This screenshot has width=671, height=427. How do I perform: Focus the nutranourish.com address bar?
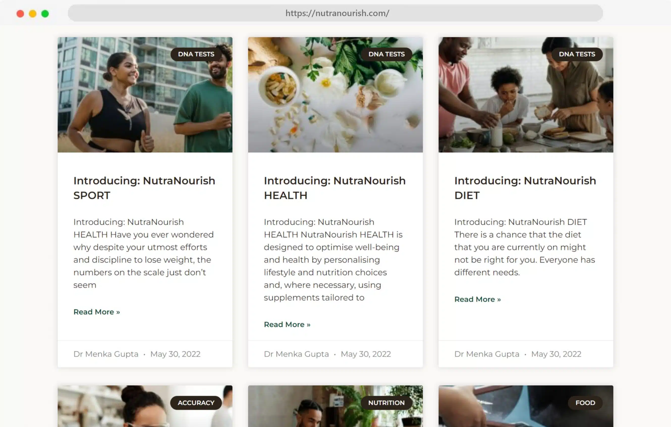click(x=335, y=13)
